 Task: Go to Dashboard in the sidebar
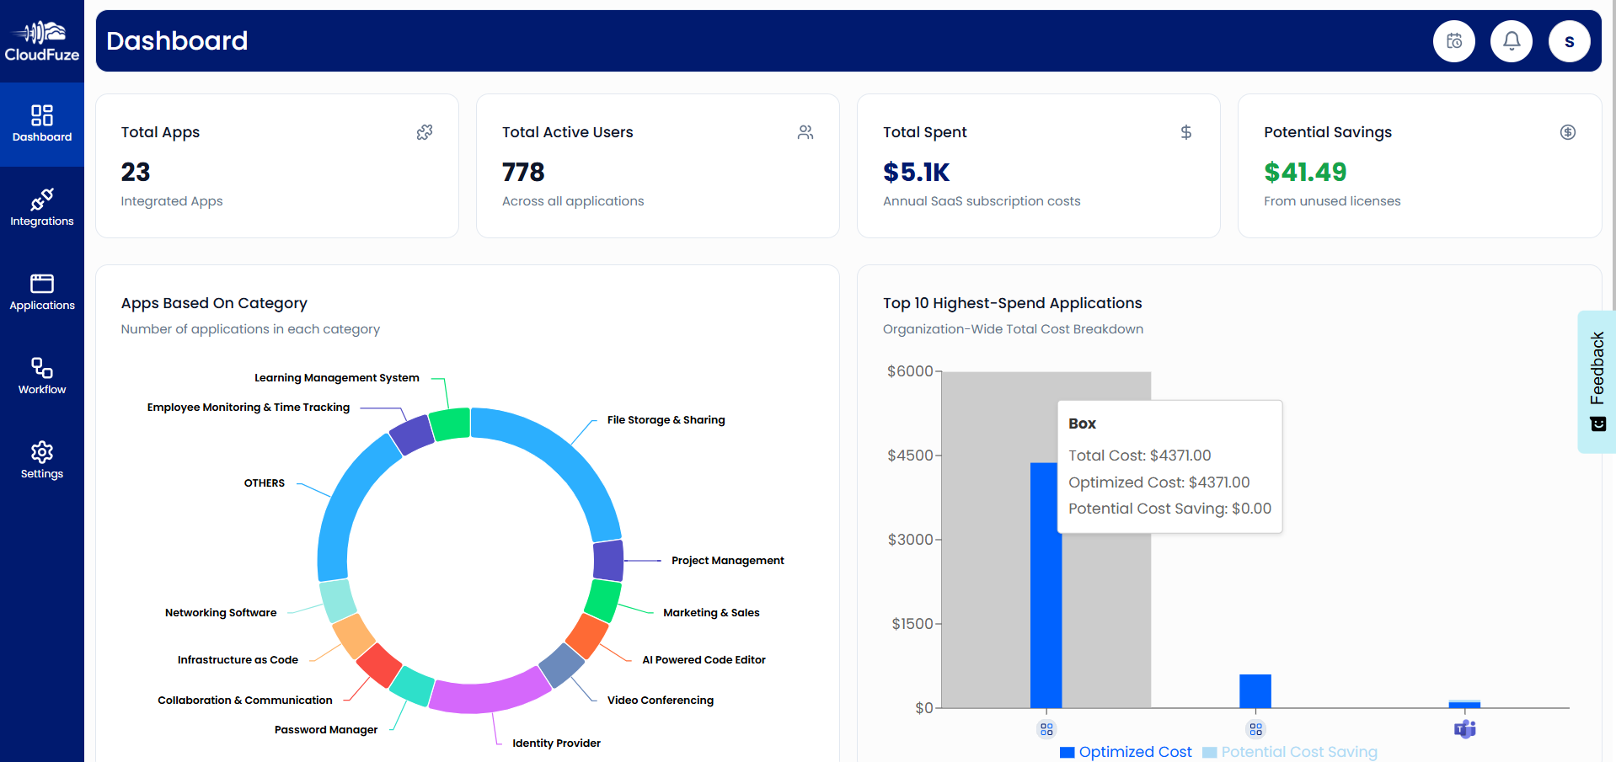[42, 124]
